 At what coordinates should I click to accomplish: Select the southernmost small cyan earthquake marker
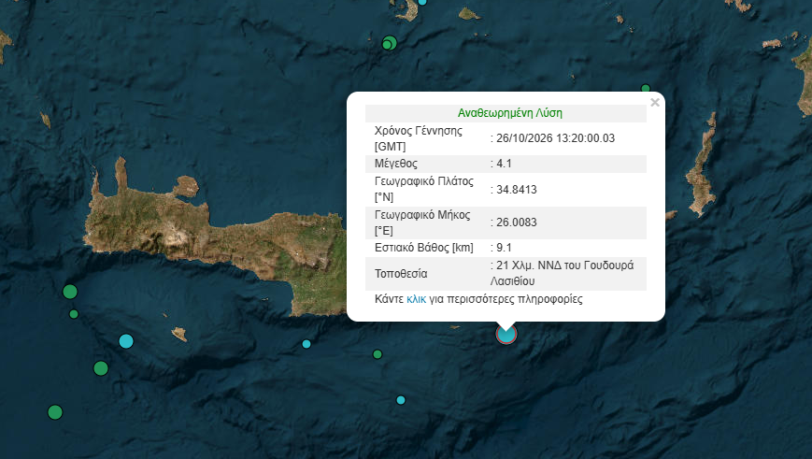coord(401,400)
